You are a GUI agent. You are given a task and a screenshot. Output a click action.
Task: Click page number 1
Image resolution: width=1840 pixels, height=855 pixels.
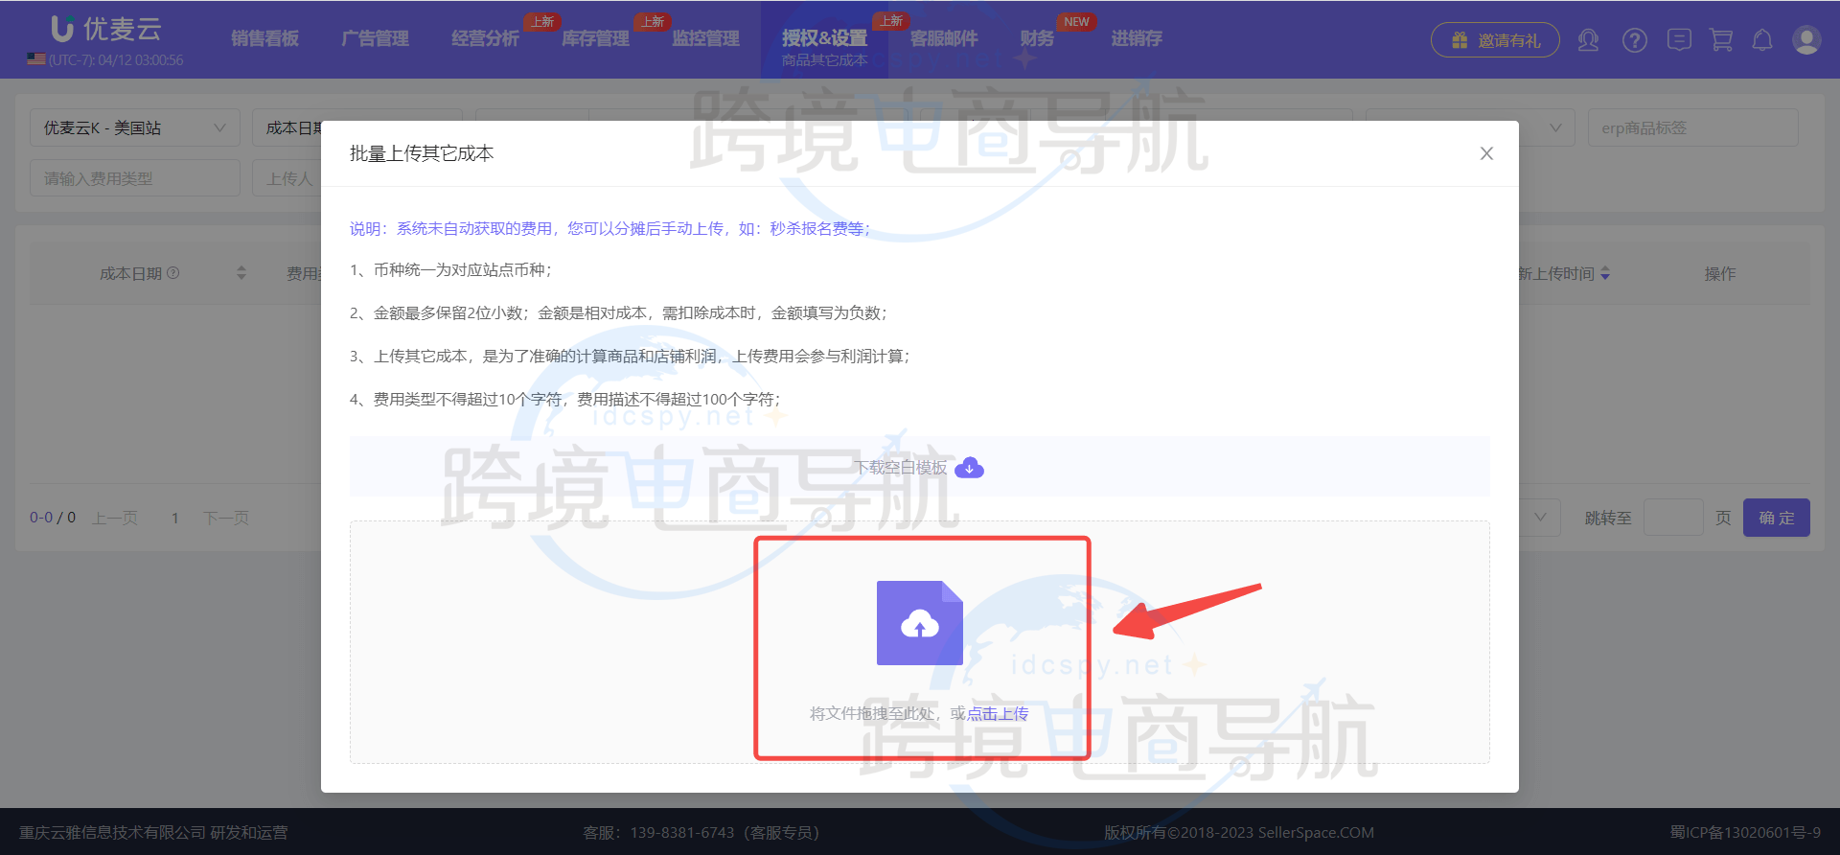pos(175,518)
